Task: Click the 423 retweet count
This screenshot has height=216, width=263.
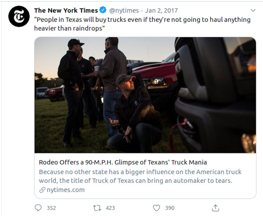Action: pyautogui.click(x=110, y=208)
